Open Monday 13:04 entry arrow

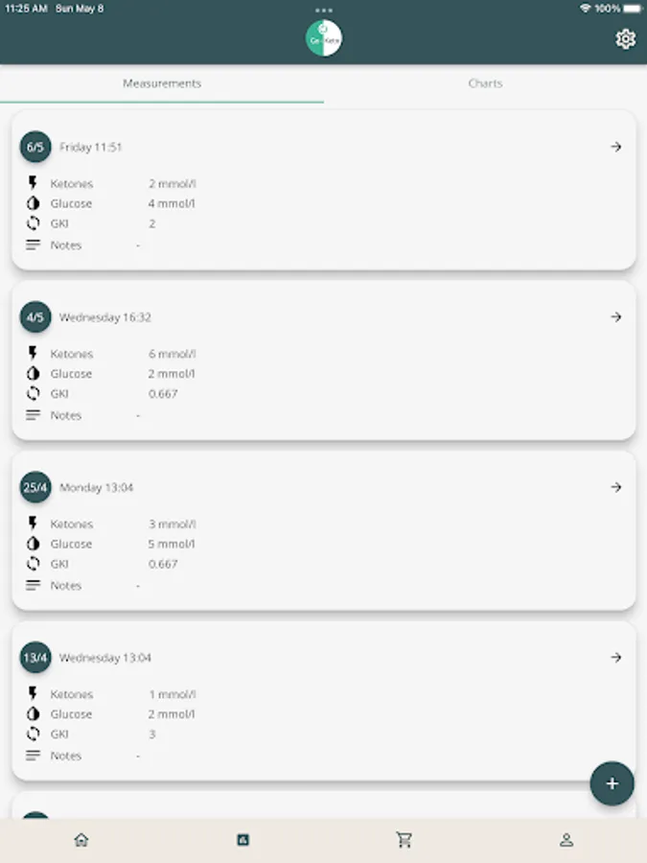[616, 487]
